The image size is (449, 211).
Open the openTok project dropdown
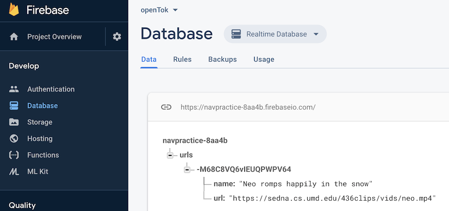pyautogui.click(x=159, y=10)
